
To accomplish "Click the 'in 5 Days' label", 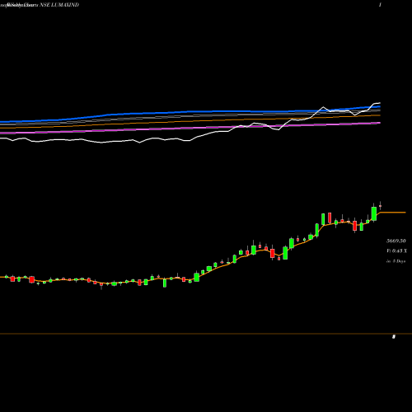I will 396,261.
